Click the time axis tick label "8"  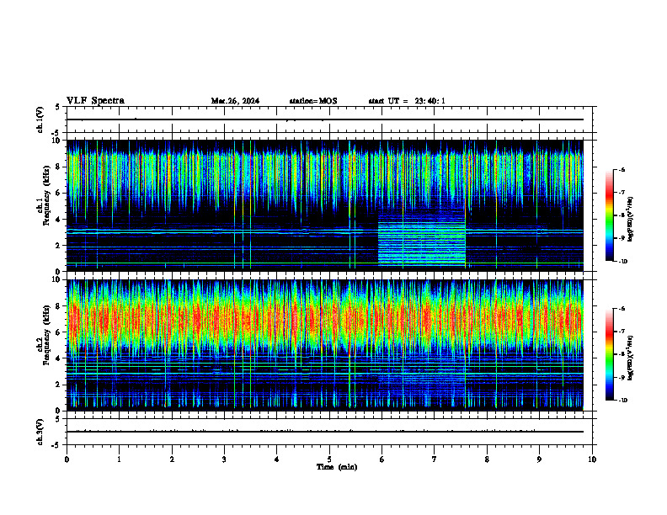[487, 459]
